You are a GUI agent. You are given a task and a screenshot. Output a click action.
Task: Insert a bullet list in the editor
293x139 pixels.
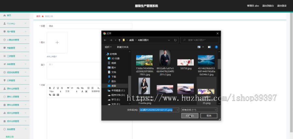(x=92, y=88)
